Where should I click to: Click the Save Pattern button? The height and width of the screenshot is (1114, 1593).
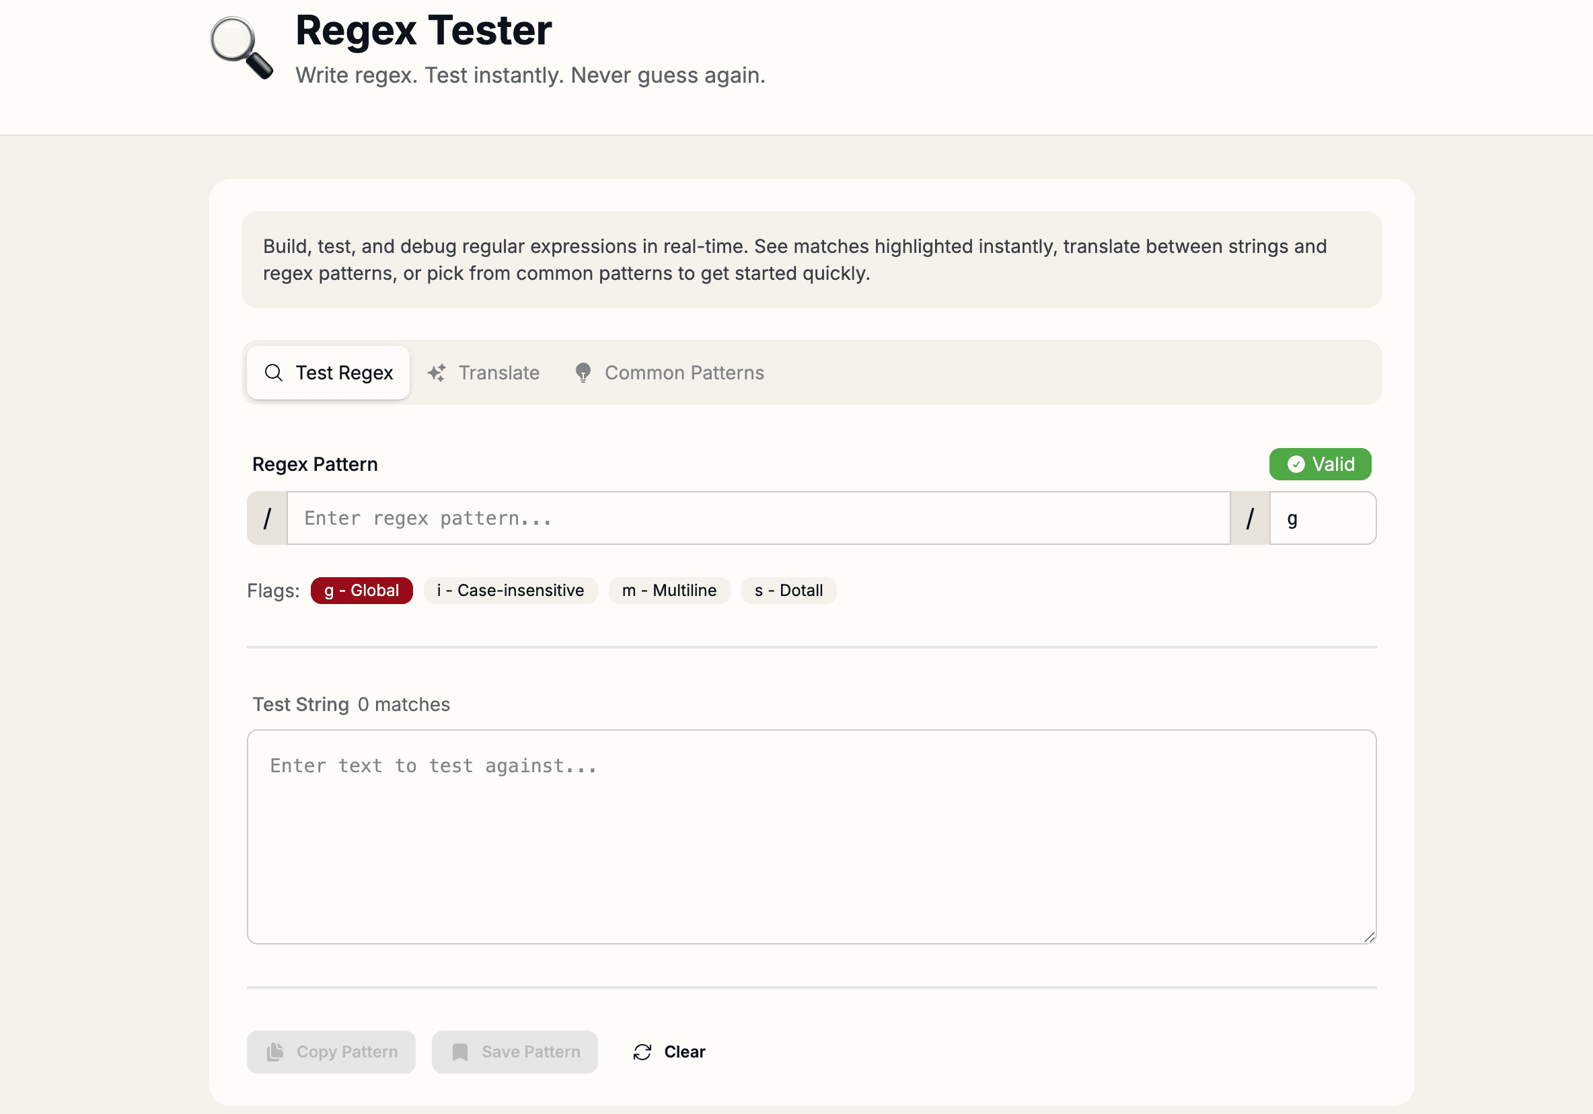514,1051
